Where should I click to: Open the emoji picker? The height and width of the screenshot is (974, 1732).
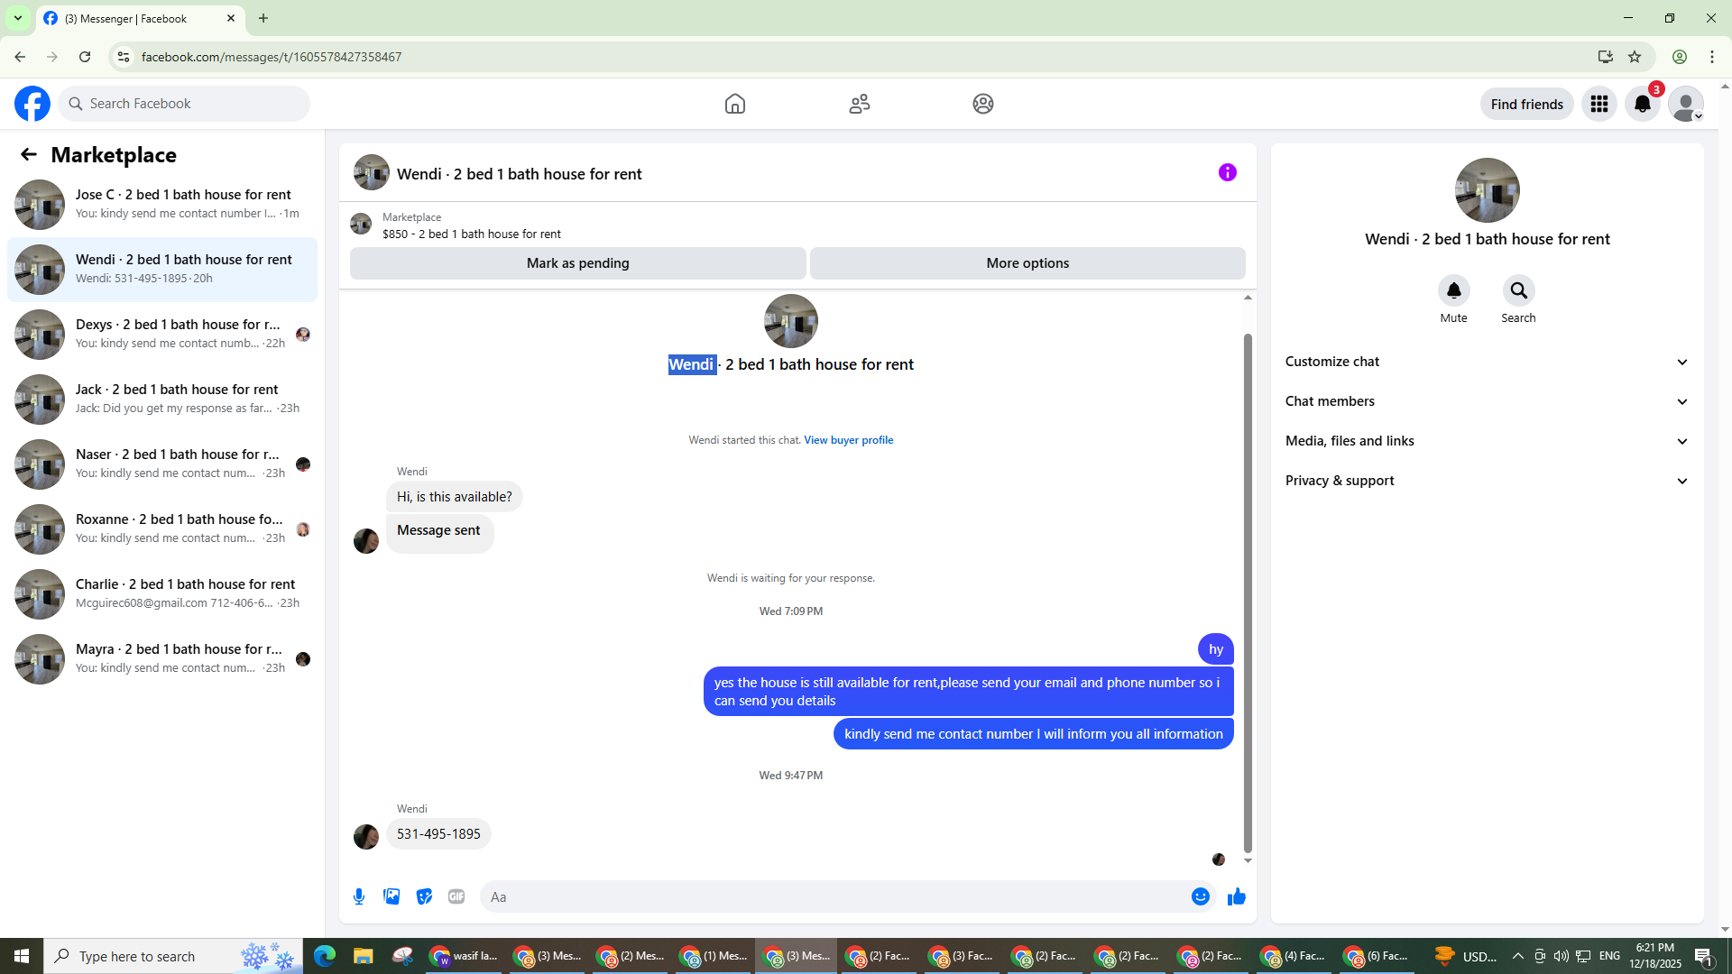[x=1201, y=896]
